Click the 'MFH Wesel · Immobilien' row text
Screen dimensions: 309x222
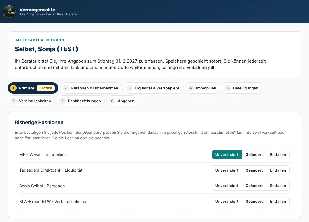pyautogui.click(x=42, y=154)
